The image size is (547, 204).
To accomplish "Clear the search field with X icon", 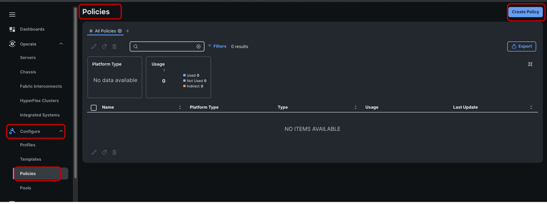I will point(199,46).
